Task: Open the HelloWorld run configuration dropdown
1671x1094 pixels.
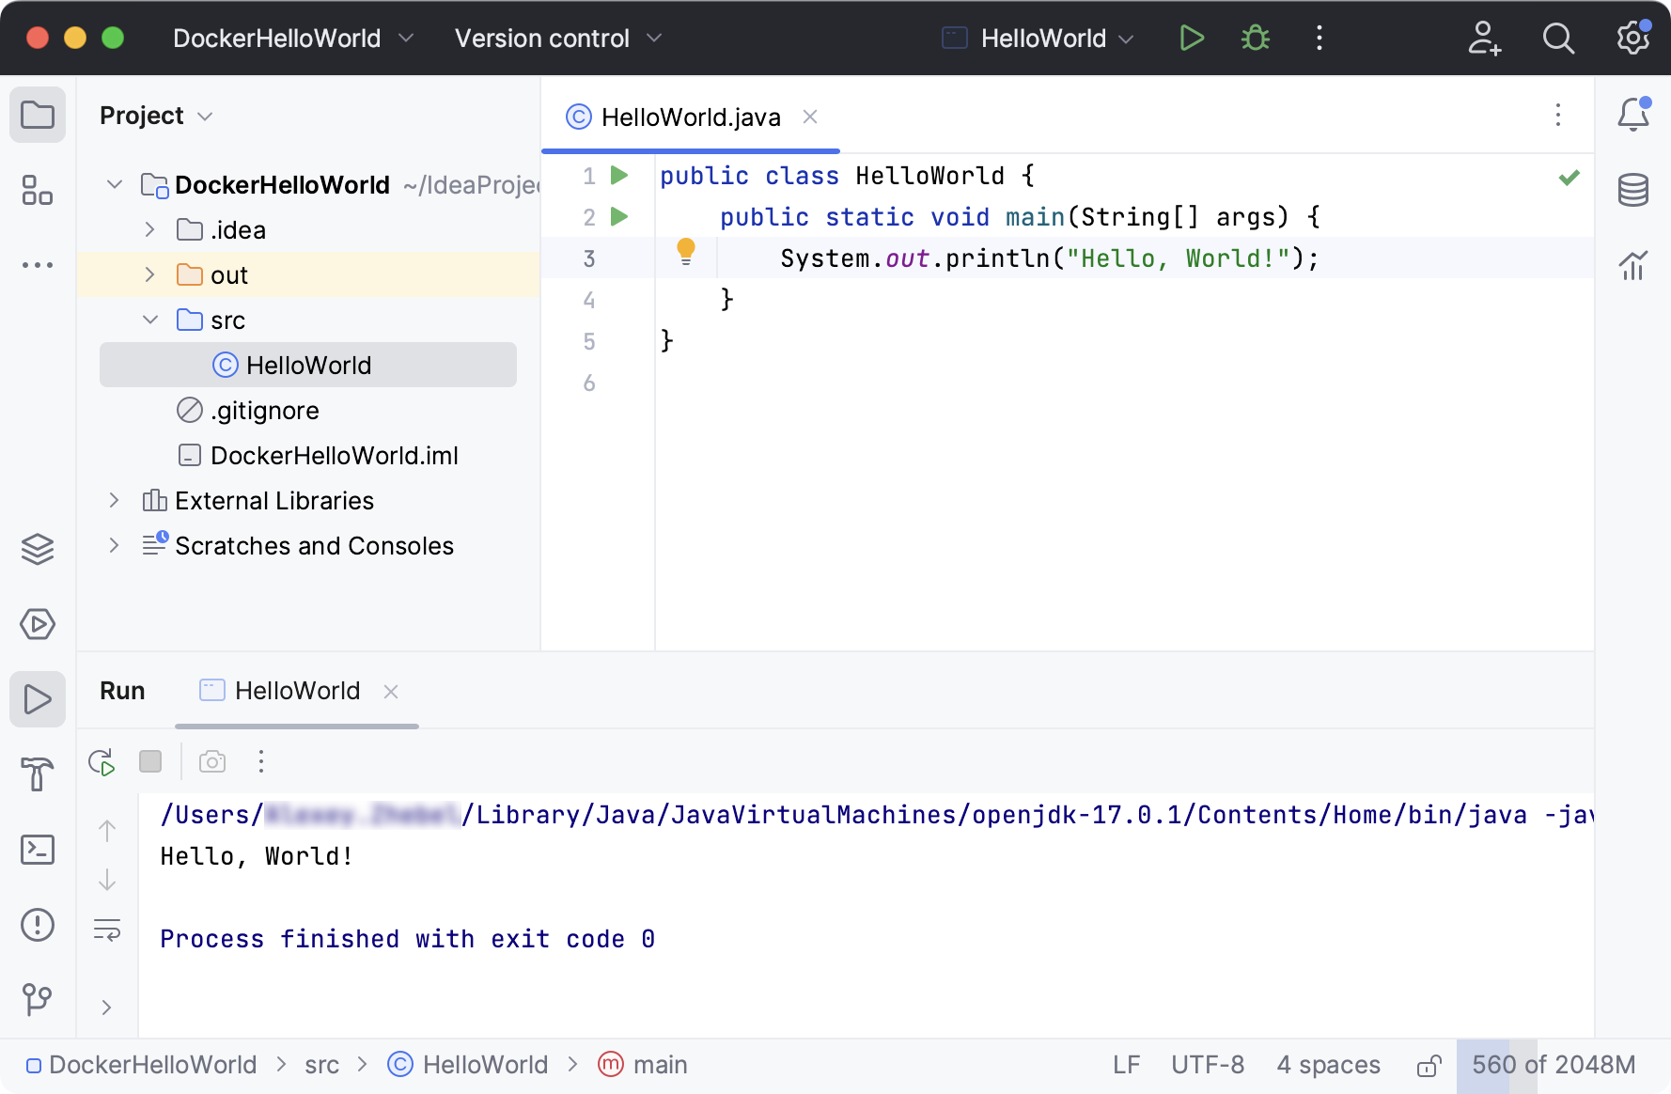Action: [1127, 38]
